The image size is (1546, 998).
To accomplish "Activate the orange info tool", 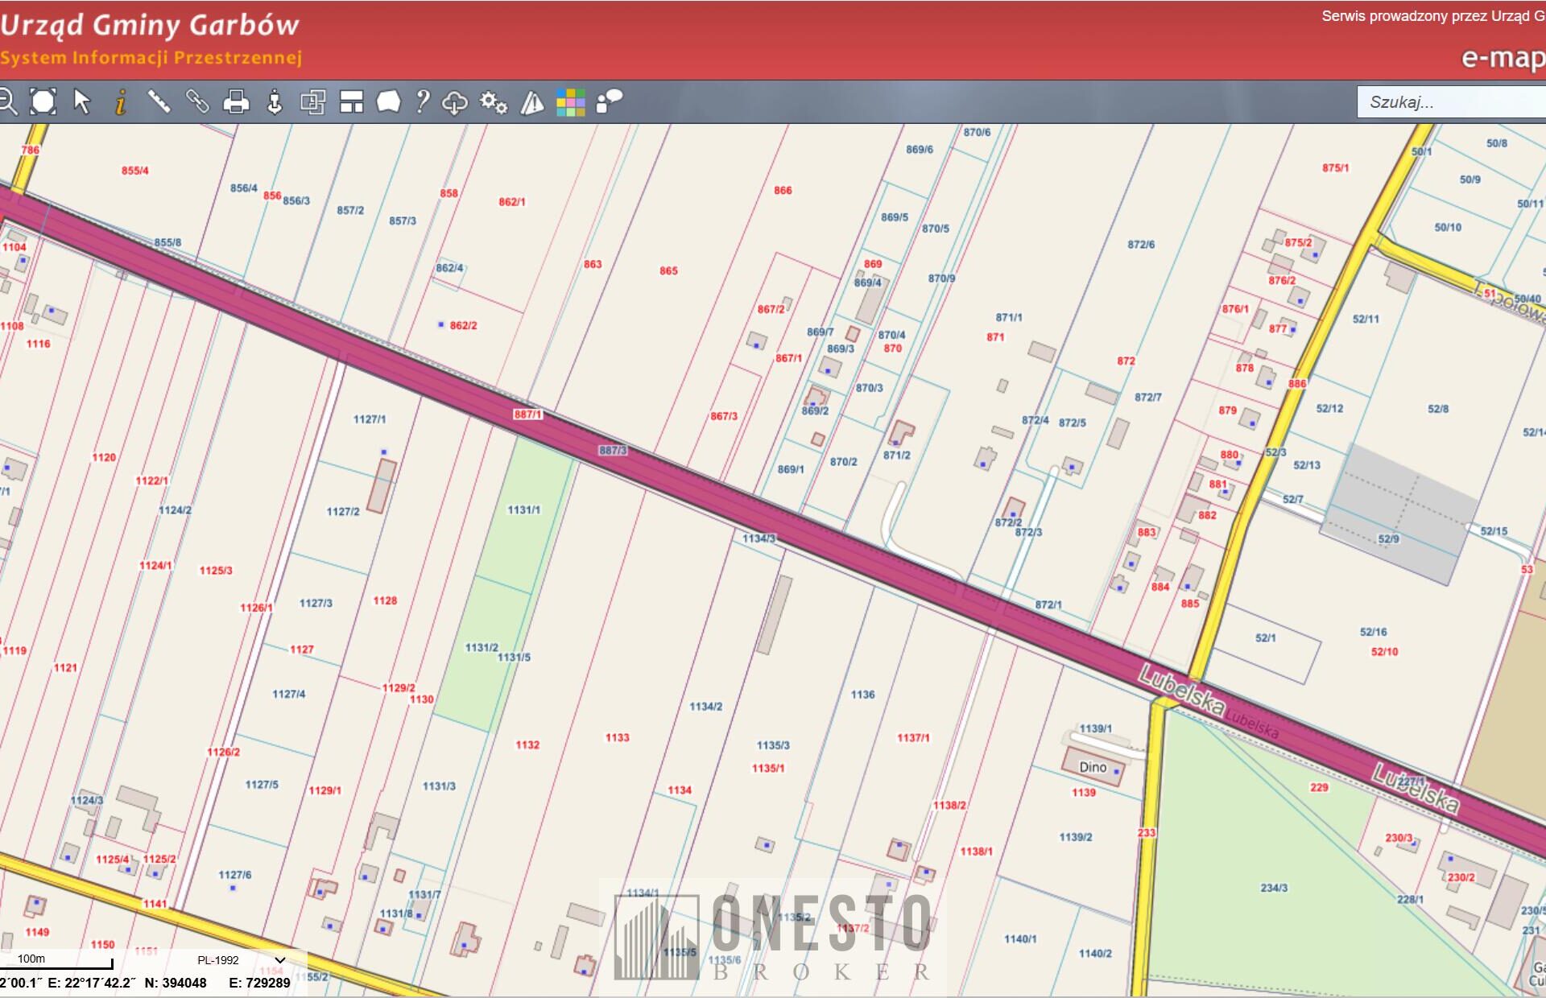I will coord(121,102).
